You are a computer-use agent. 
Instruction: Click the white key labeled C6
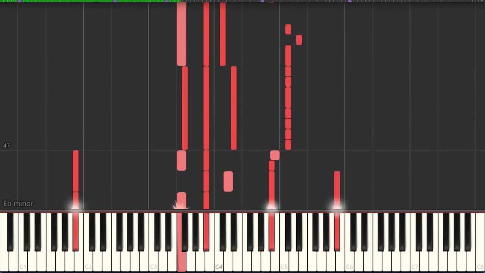point(349,262)
